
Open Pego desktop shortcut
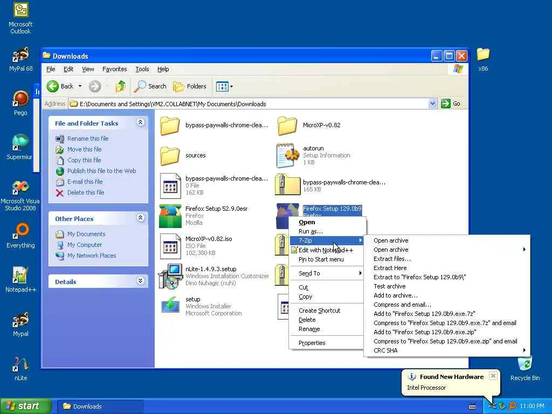pyautogui.click(x=20, y=103)
